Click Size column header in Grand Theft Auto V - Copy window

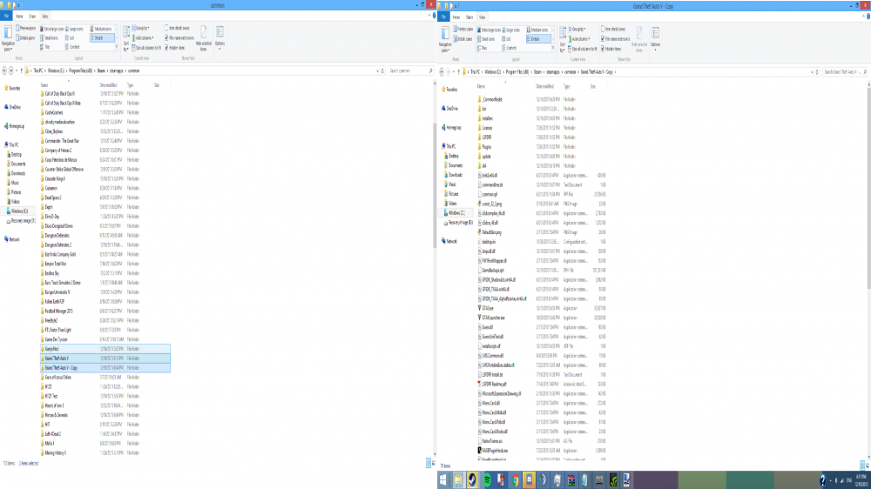[593, 87]
